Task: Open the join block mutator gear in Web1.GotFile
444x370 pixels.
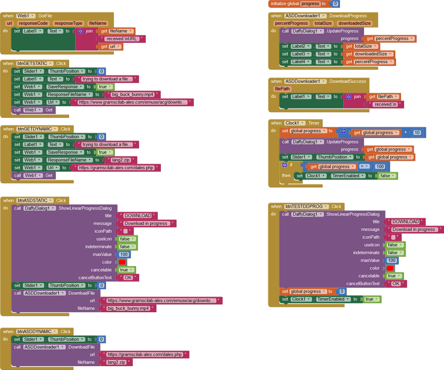Action: (81, 31)
